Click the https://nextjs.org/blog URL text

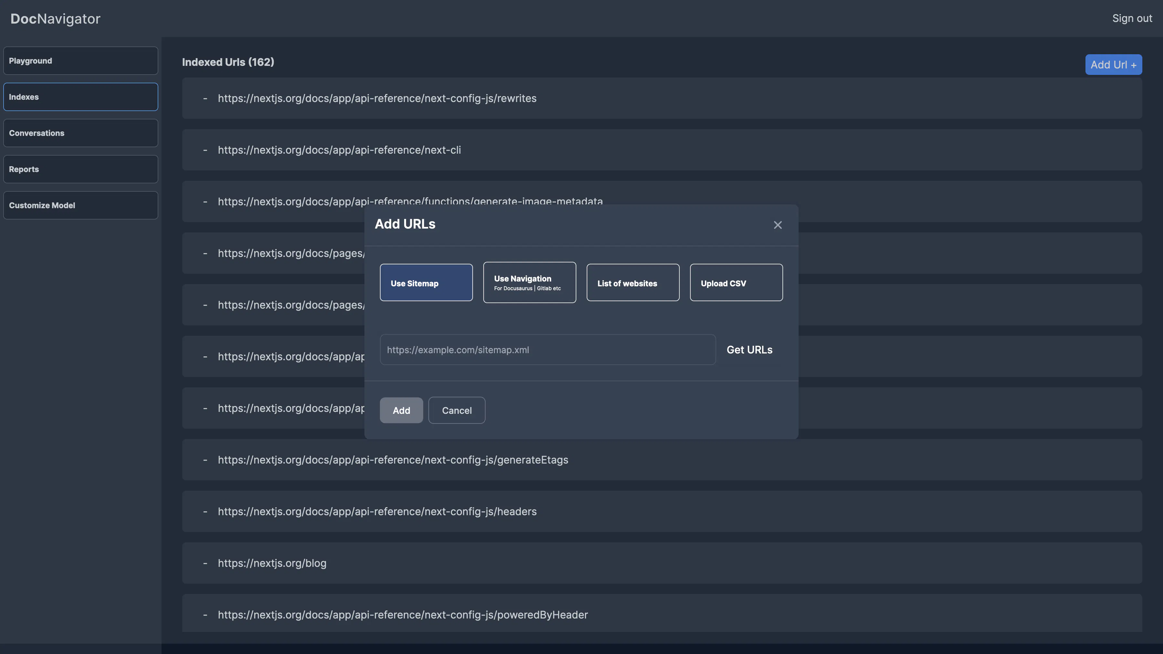[x=272, y=563]
